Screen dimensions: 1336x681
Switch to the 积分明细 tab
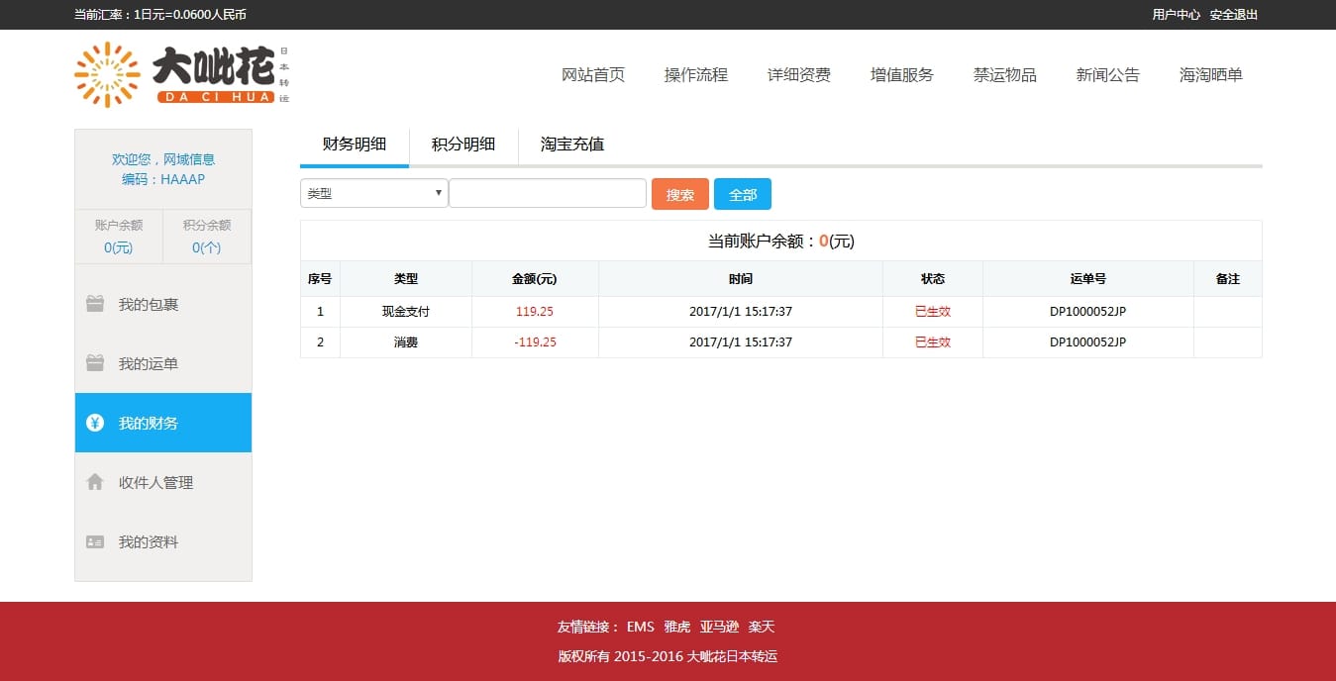463,145
